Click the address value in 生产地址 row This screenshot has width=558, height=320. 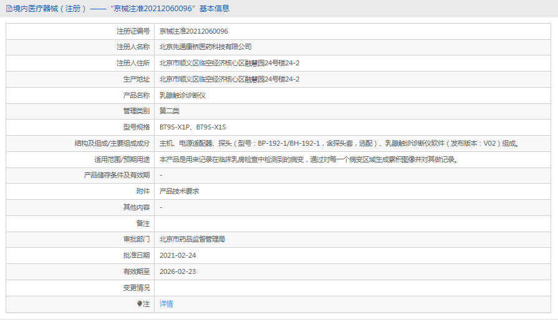click(x=229, y=79)
